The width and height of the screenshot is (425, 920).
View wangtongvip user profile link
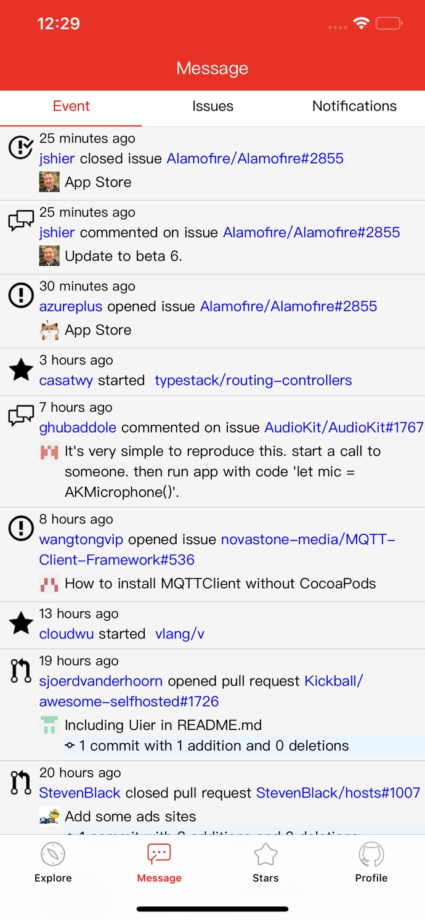81,539
